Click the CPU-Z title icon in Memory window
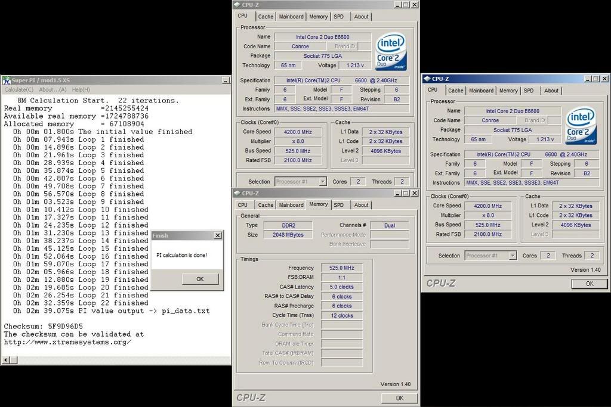 click(237, 193)
